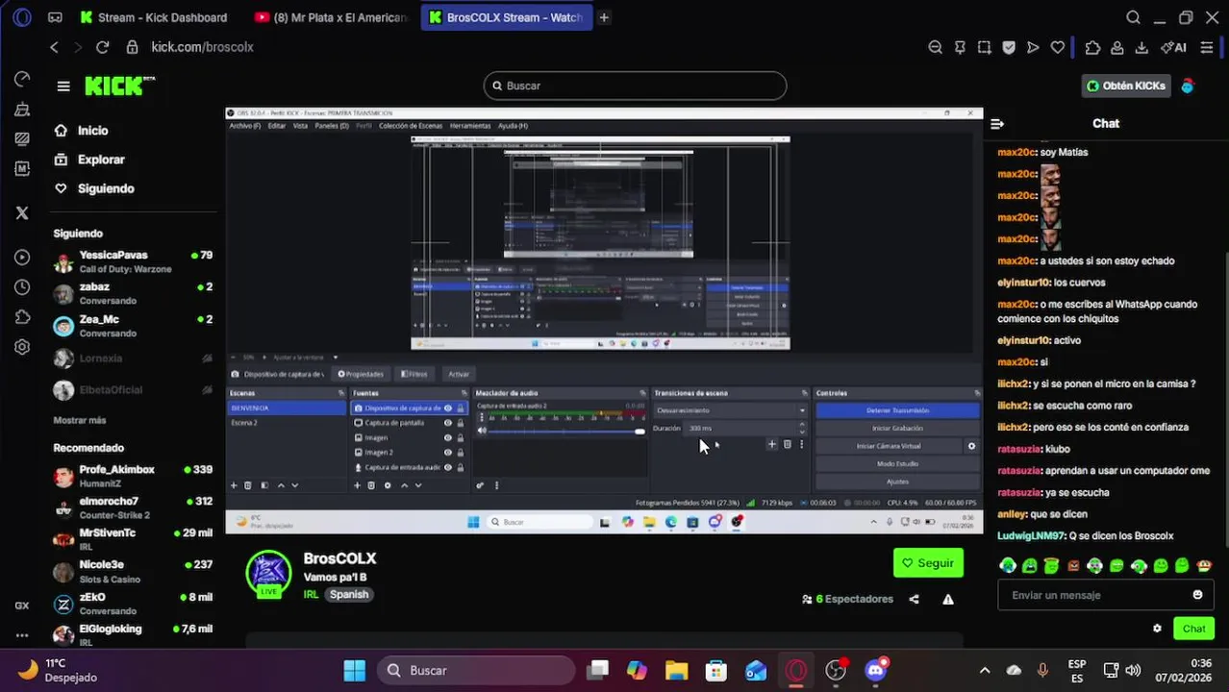Open a new browser tab
This screenshot has height=692, width=1229.
pos(604,17)
